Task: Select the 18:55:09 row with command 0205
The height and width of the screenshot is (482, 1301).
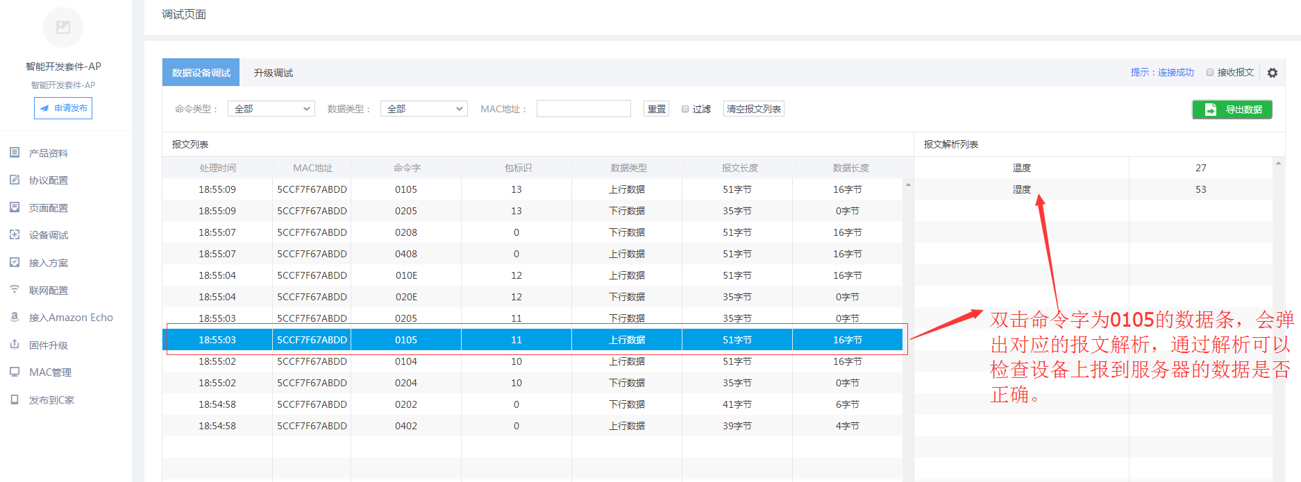Action: [x=532, y=211]
